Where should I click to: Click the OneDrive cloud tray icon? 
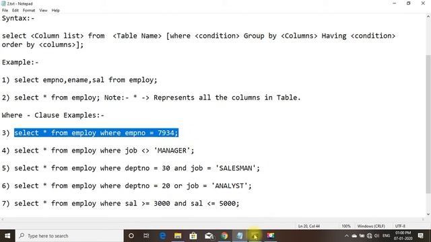tap(354, 236)
